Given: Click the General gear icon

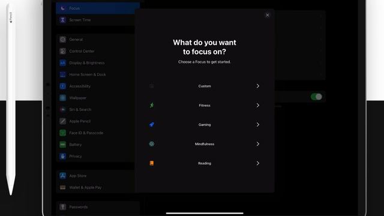Looking at the screenshot, I should [62, 40].
